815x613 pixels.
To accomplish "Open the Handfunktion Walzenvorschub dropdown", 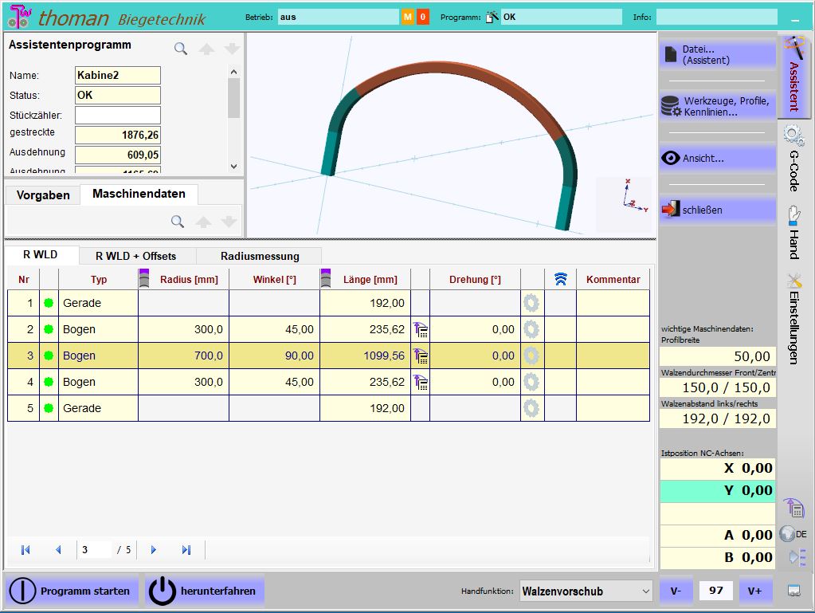I will 586,591.
